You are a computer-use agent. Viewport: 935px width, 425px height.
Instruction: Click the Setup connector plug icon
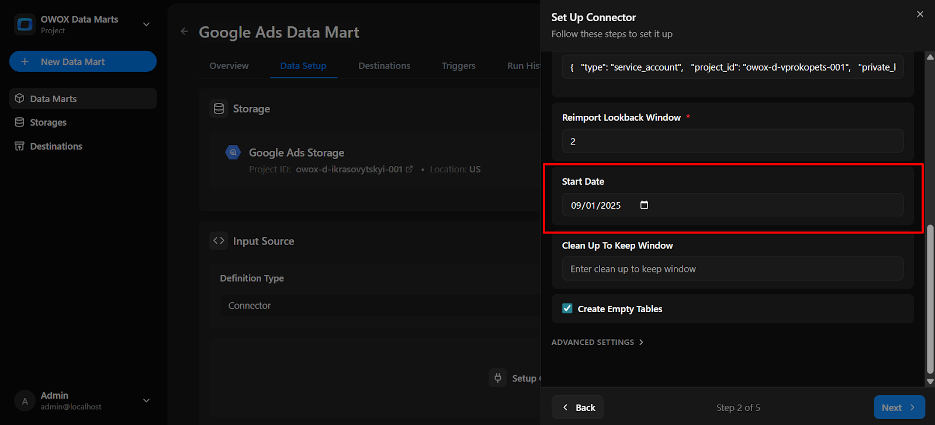(x=498, y=378)
